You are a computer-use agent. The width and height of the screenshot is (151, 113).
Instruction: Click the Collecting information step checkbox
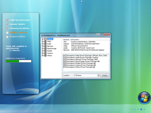click(x=7, y=20)
